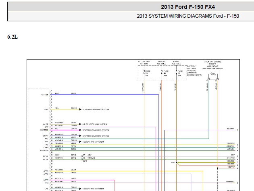Screen dimensions: 254x191
Task: Click the middle fuse under first Hot At All Times
Action: click(x=162, y=73)
